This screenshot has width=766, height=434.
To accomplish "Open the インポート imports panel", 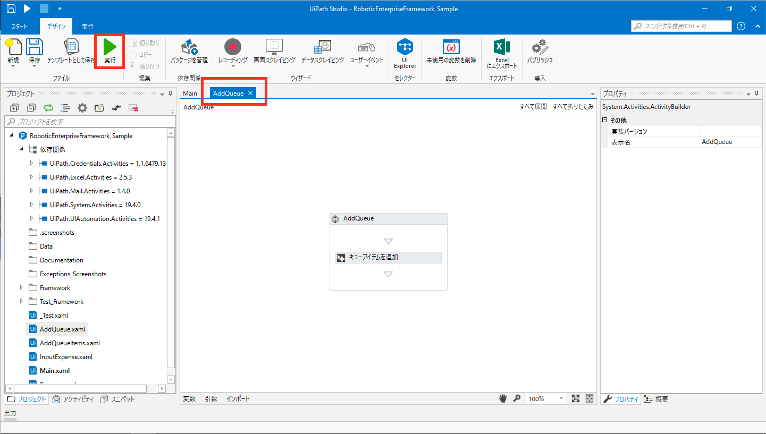I will coord(238,398).
